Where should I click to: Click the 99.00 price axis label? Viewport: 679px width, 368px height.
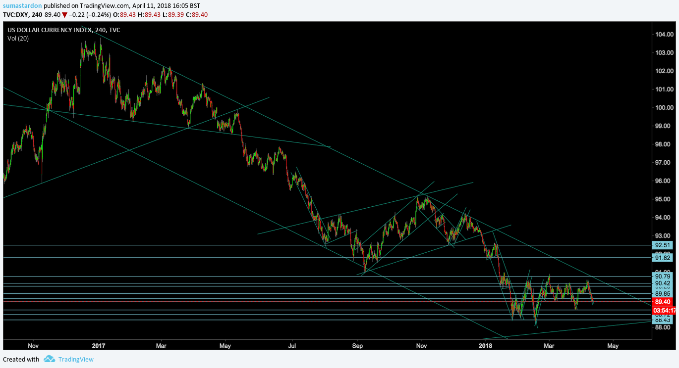[664, 126]
